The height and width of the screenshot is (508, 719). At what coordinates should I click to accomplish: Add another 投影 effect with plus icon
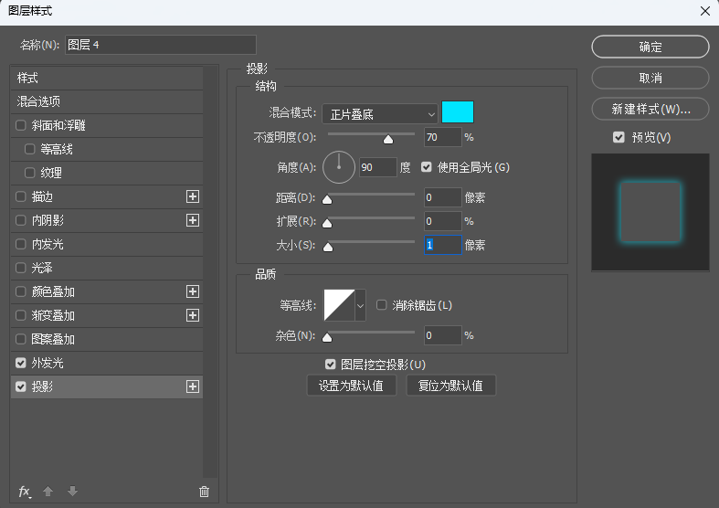[193, 386]
